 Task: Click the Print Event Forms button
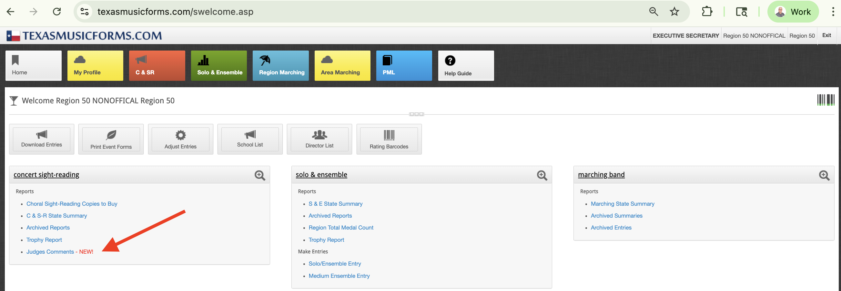(x=111, y=139)
